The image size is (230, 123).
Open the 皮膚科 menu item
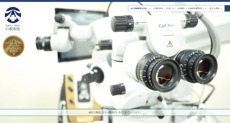pyautogui.click(x=181, y=9)
